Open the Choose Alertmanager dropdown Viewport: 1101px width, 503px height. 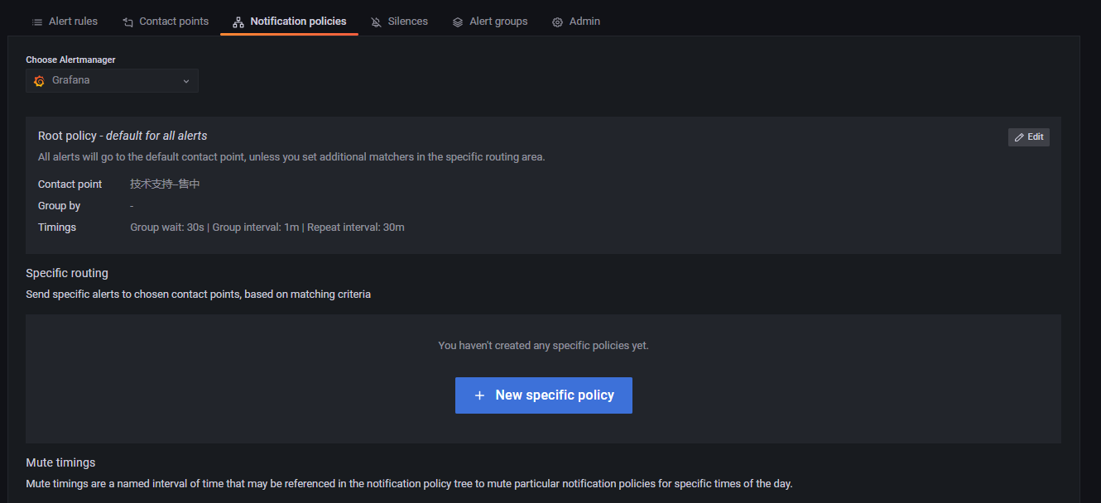point(112,81)
